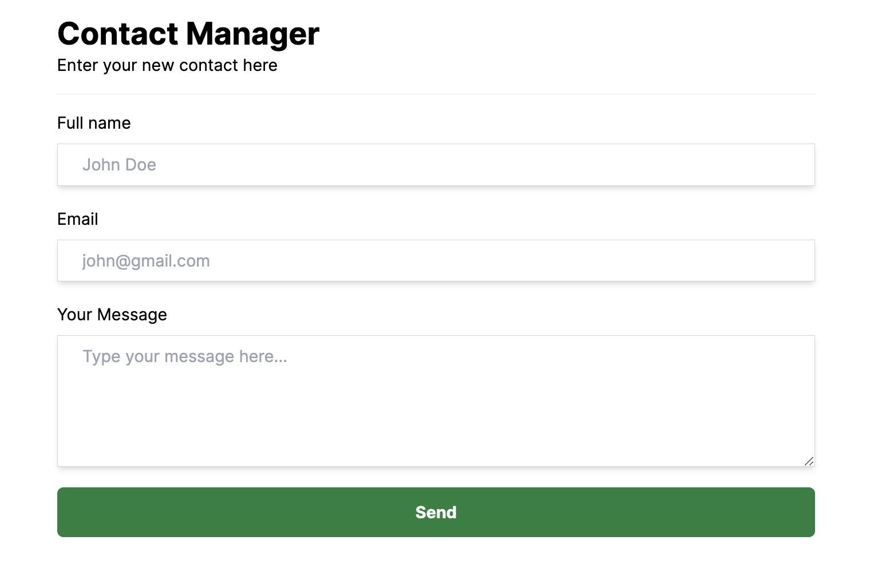This screenshot has width=878, height=564.
Task: Click the Full name input field
Action: (436, 165)
